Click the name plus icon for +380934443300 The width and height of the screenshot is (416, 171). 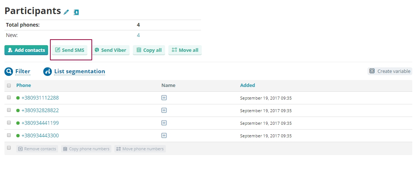164,135
